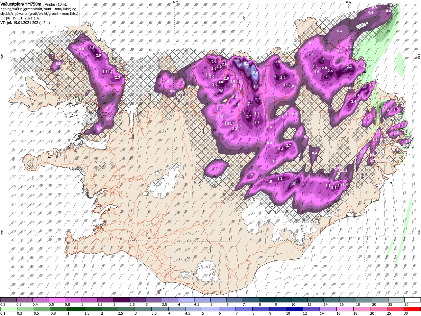Click the 0.2 label on the snow scale
This screenshot has height=316, width=421.
click(x=3, y=304)
